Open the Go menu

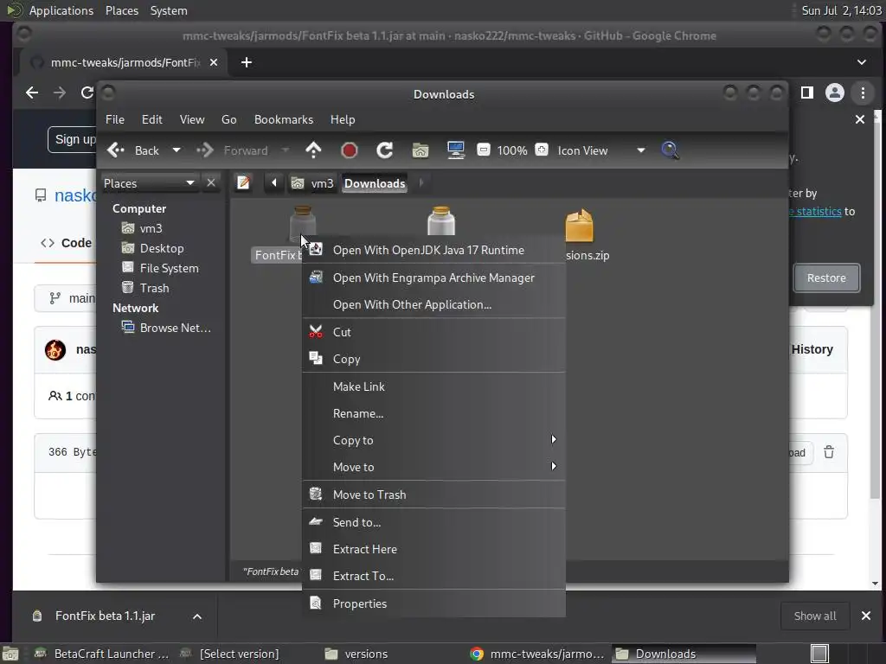click(228, 119)
